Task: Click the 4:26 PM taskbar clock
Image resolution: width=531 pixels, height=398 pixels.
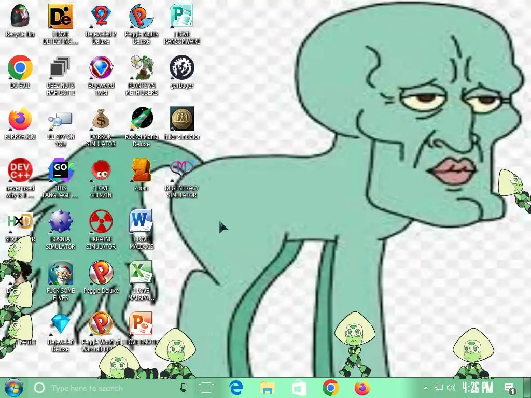Action: (478, 388)
